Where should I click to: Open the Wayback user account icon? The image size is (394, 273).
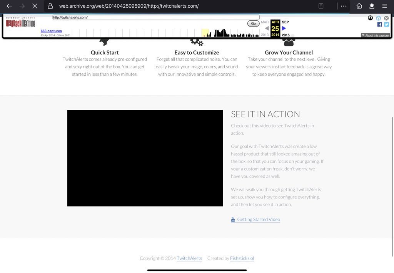(x=370, y=18)
